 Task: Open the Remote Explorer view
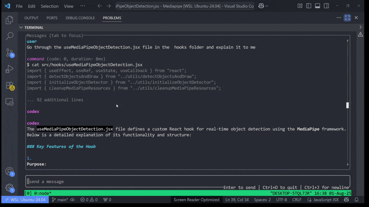tap(9, 102)
